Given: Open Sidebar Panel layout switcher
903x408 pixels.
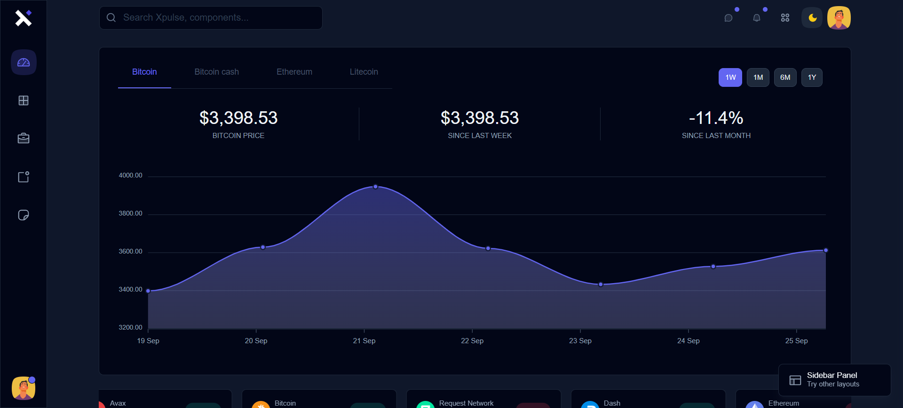Looking at the screenshot, I should click(x=834, y=380).
